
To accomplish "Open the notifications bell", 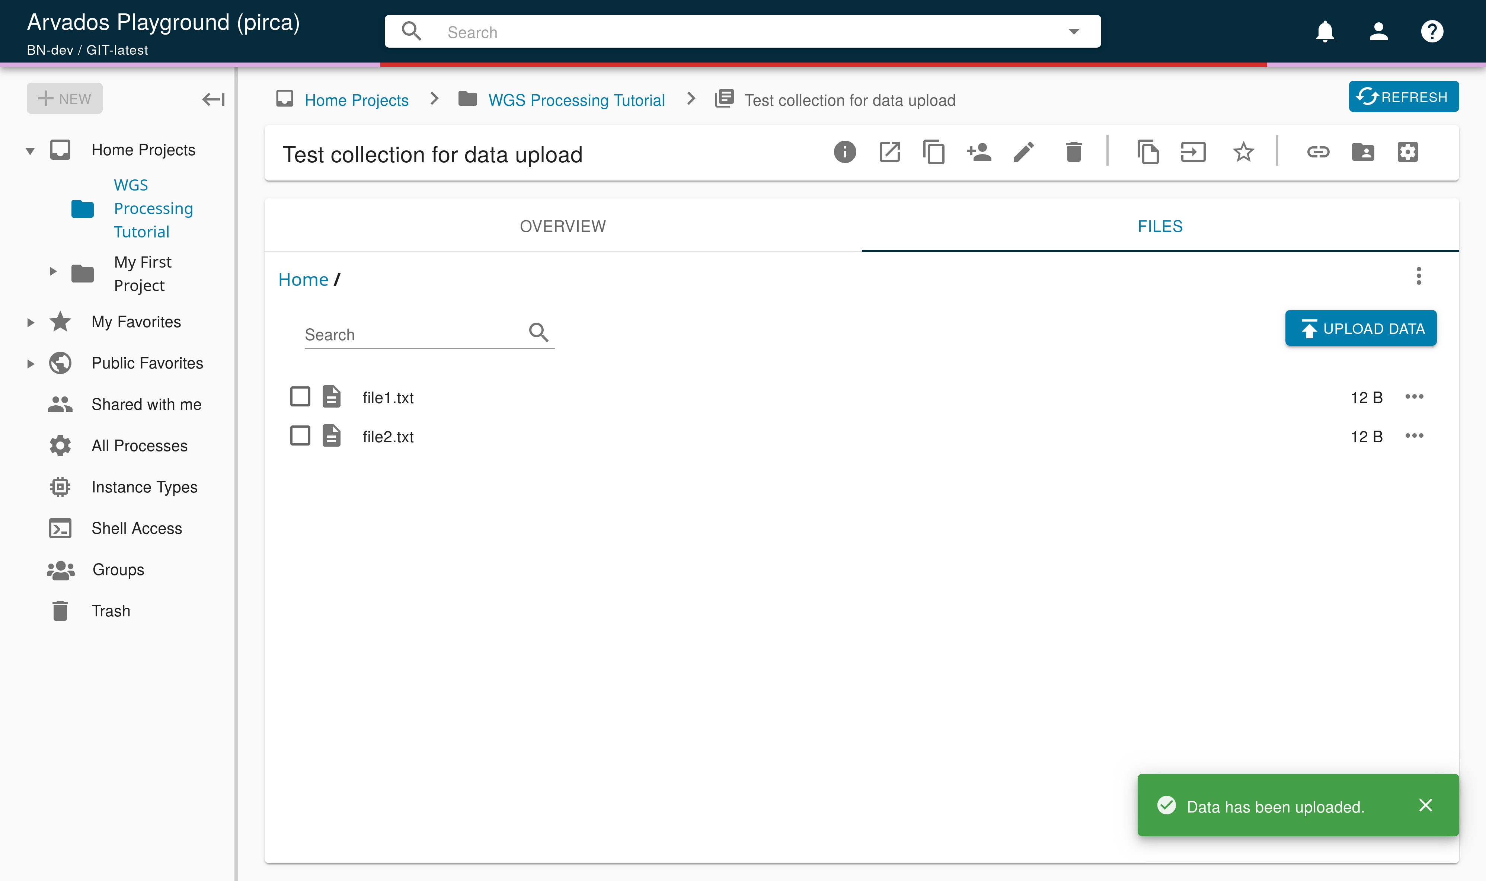I will (x=1324, y=32).
